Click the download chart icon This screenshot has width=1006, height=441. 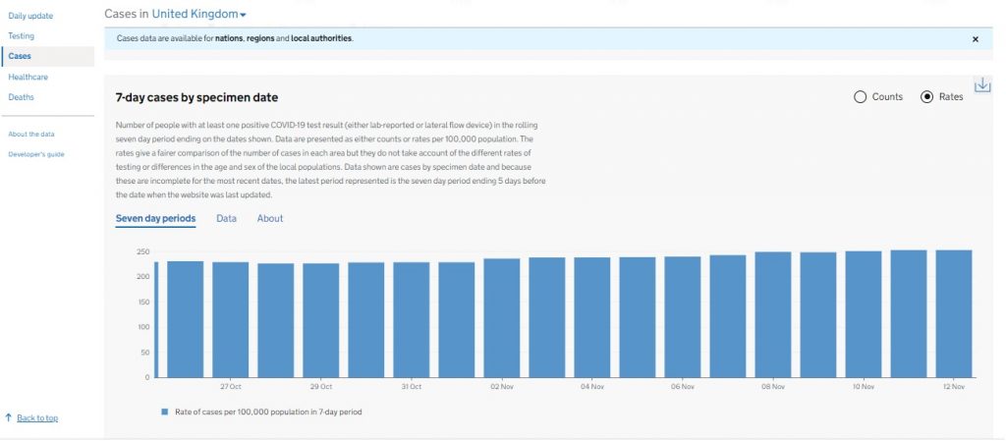click(981, 85)
